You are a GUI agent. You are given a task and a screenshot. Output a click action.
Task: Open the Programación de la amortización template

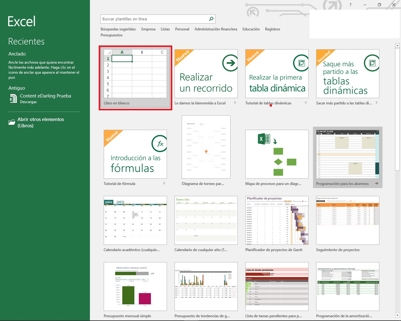[347, 287]
